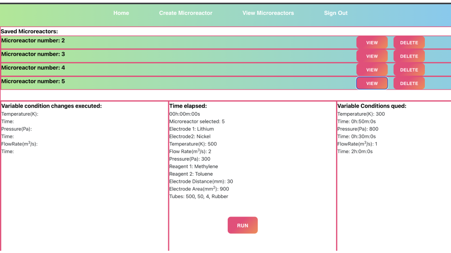Delete Microreactor number 2
The height and width of the screenshot is (253, 451).
click(x=409, y=43)
